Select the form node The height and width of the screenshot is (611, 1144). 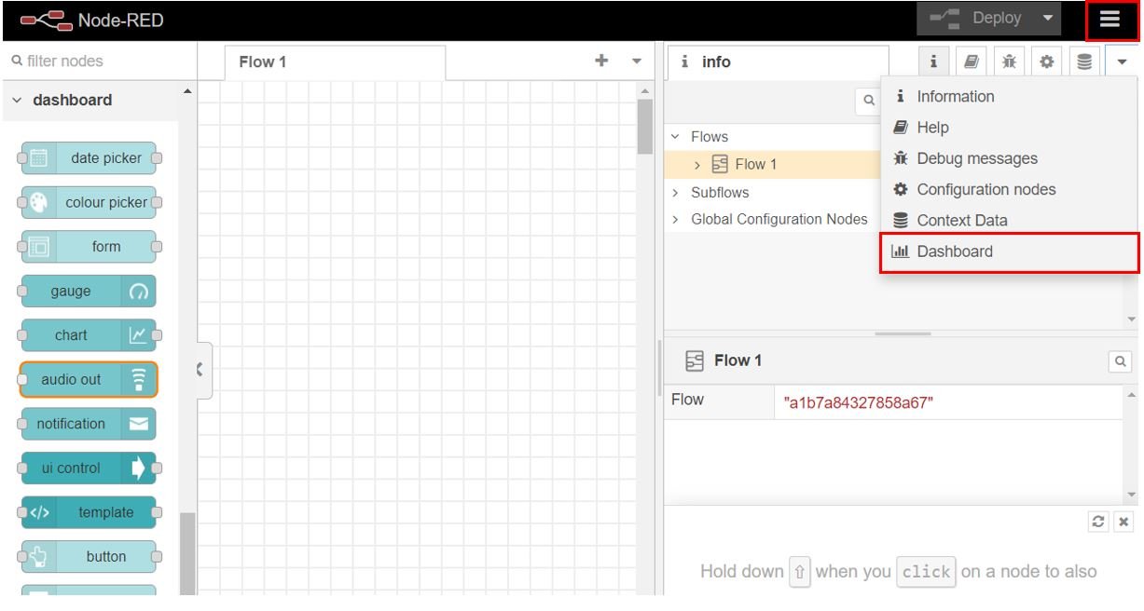89,247
